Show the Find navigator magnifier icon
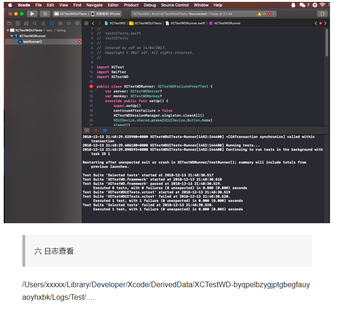The height and width of the screenshot is (311, 338). (x=35, y=23)
